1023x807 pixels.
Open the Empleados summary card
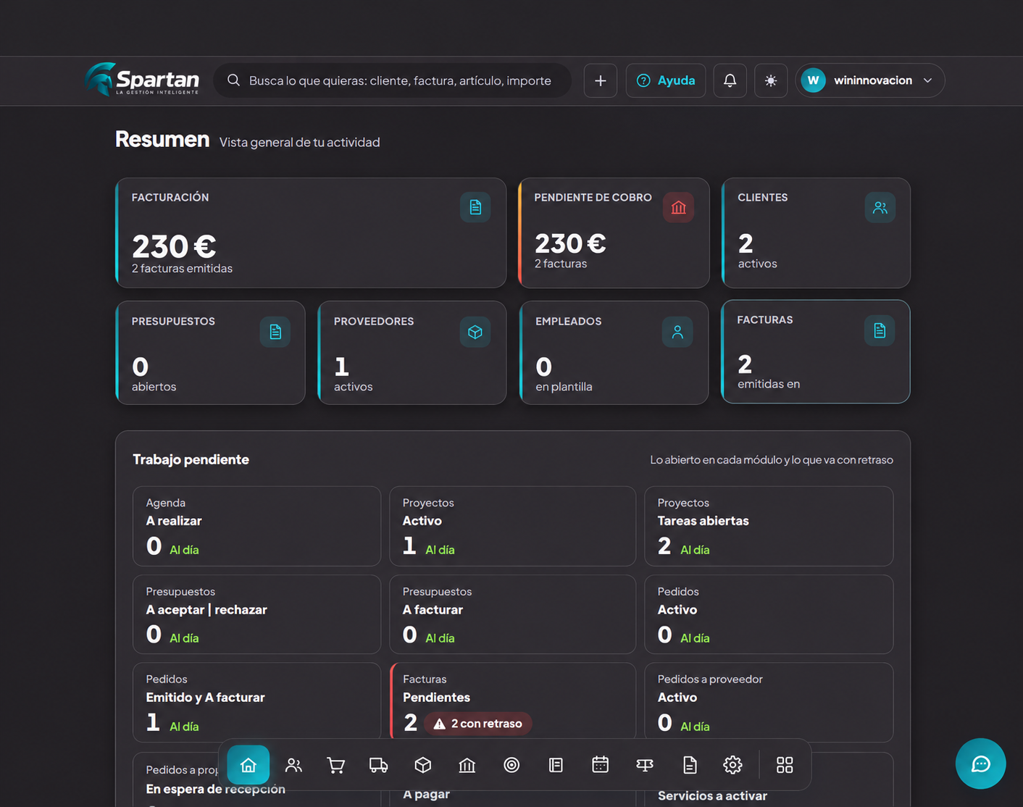614,353
